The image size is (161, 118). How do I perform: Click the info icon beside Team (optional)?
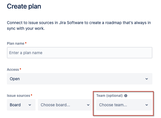pyautogui.click(x=126, y=96)
